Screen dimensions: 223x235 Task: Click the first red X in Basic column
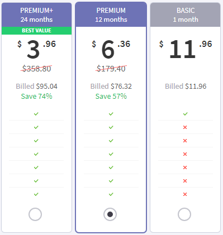tap(185, 127)
